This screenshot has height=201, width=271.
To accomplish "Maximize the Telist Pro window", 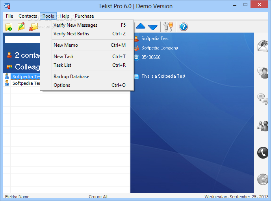I will (x=245, y=5).
